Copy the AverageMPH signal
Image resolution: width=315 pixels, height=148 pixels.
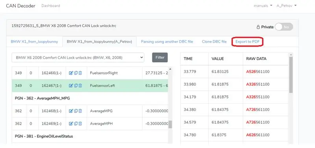tap(76, 124)
